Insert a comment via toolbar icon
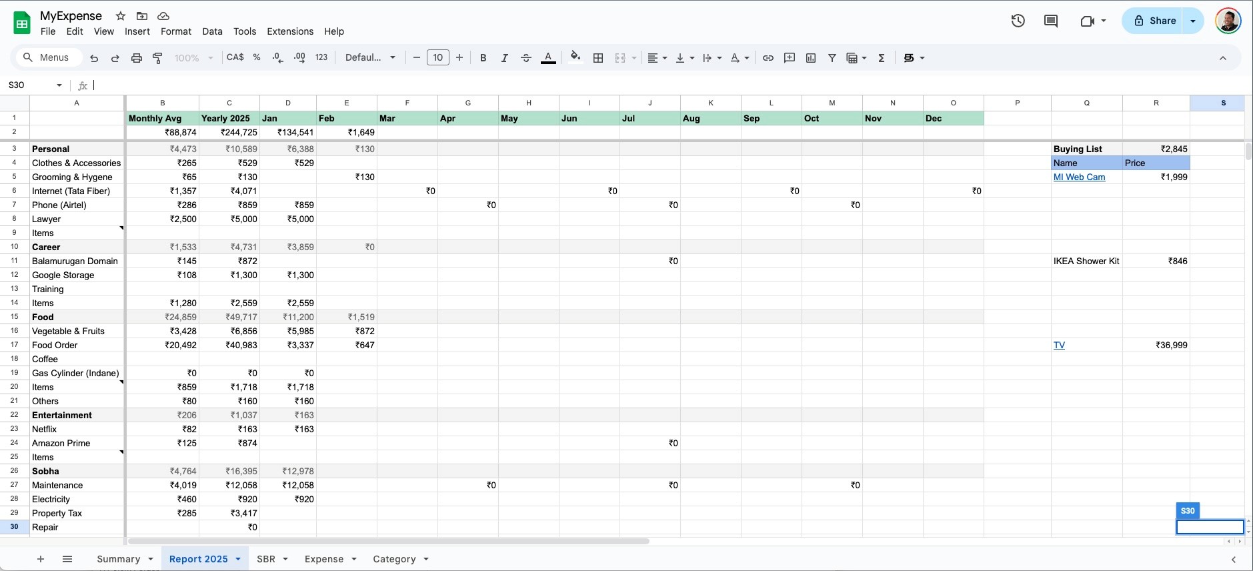The height and width of the screenshot is (571, 1253). pyautogui.click(x=790, y=58)
